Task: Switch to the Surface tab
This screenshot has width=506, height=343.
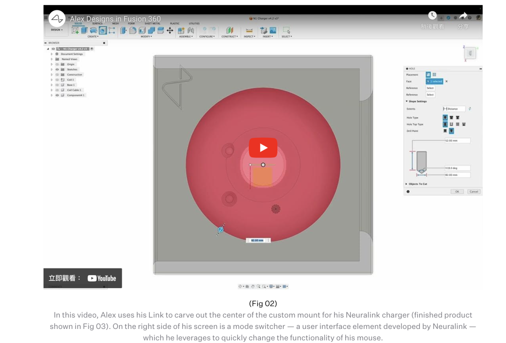Action: click(x=97, y=23)
